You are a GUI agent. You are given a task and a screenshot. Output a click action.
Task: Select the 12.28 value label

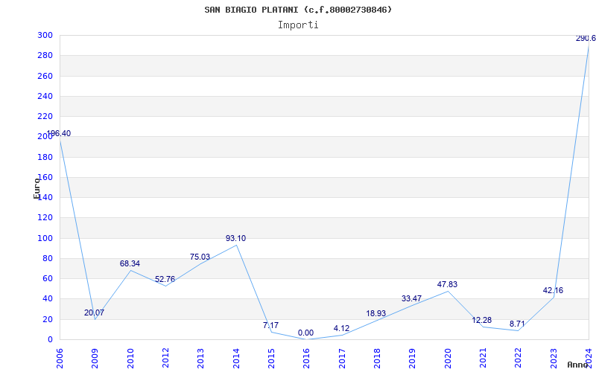coord(481,321)
